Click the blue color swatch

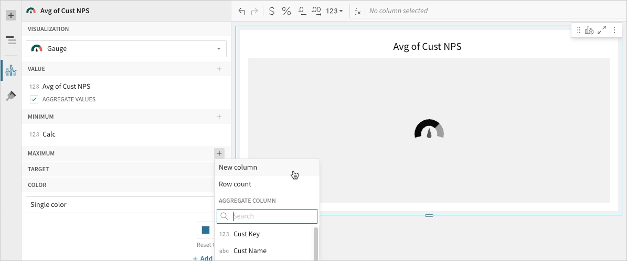coord(206,230)
